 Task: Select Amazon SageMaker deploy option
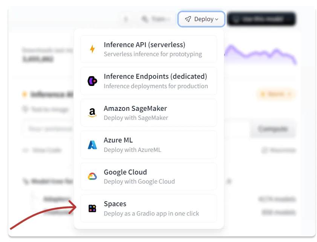coord(149,113)
